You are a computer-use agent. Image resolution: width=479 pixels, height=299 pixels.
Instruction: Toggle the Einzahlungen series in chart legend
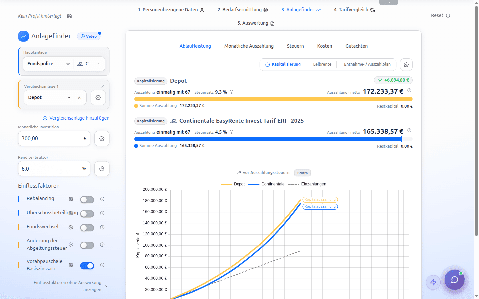click(x=307, y=184)
